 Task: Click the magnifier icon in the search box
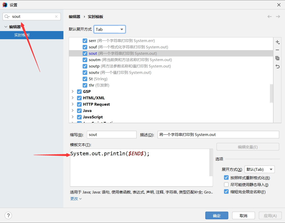click(x=7, y=16)
